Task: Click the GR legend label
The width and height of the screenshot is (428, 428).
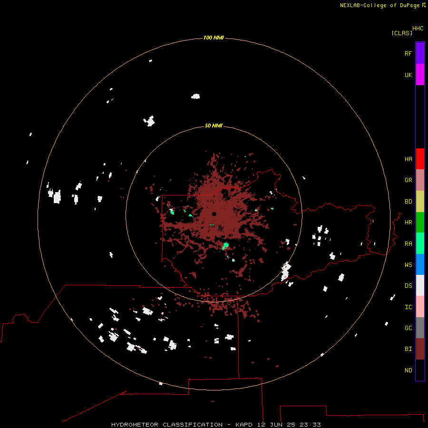Action: click(x=408, y=180)
